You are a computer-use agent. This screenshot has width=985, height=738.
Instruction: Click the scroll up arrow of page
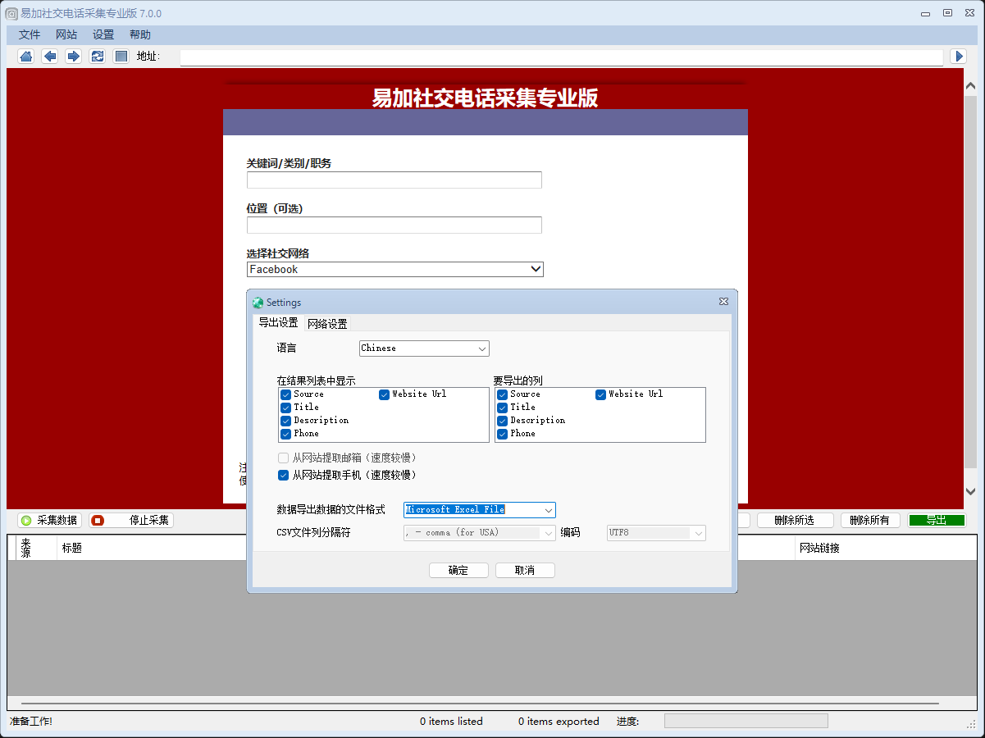[x=970, y=85]
